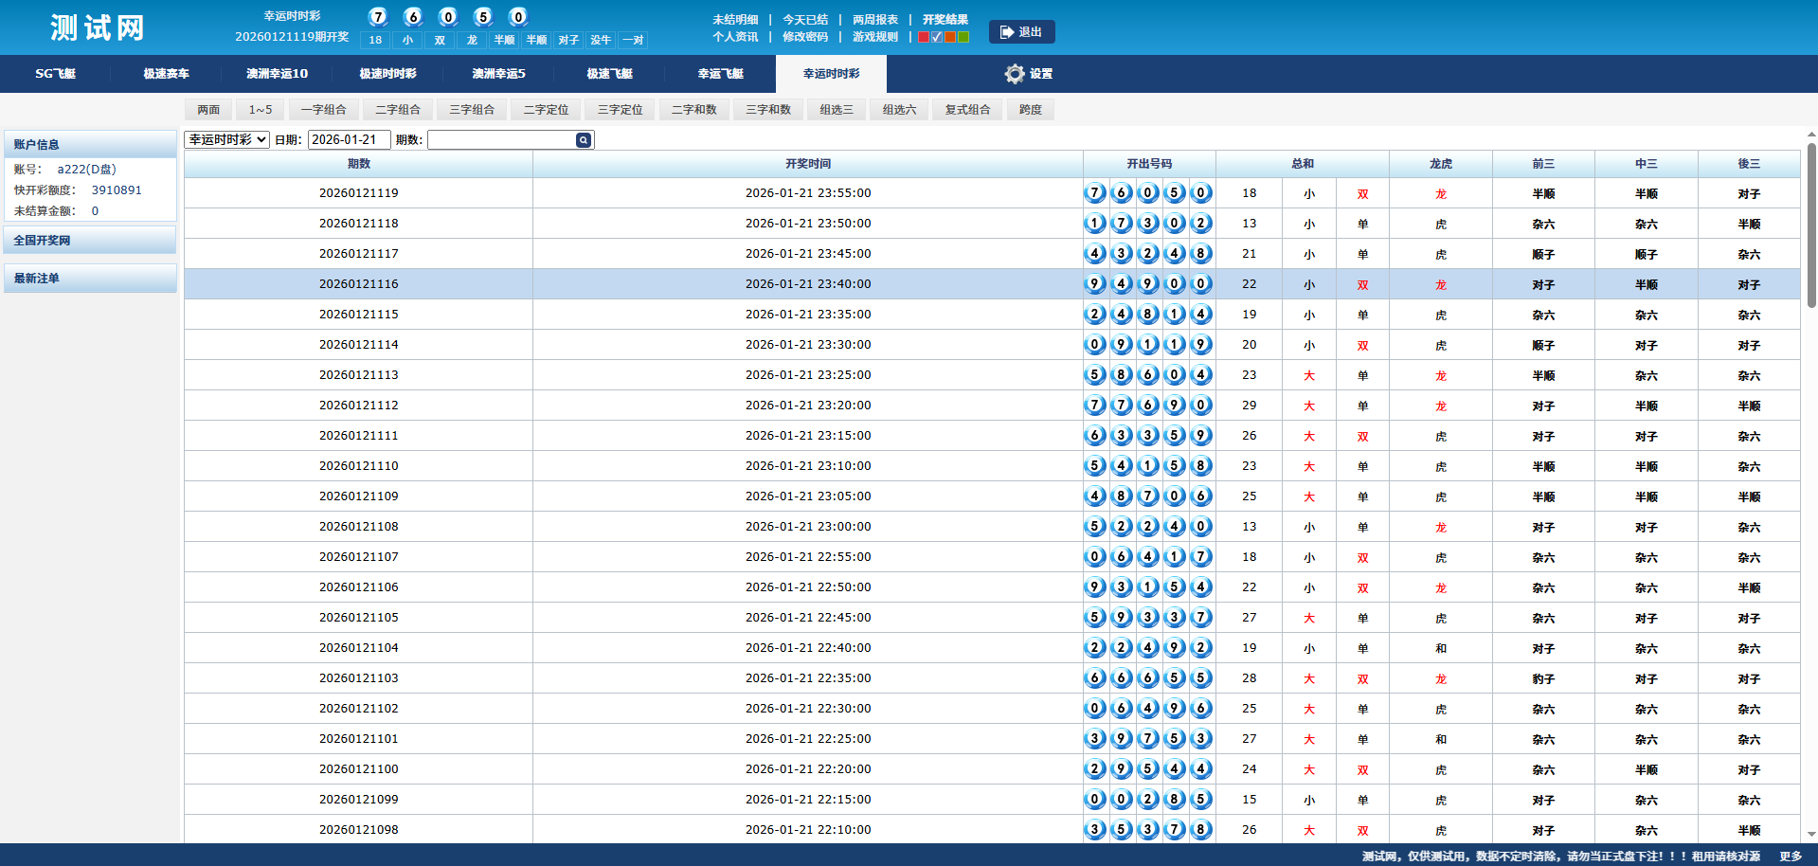This screenshot has height=866, width=1818.
Task: Open the 两周报表 link
Action: [x=874, y=19]
